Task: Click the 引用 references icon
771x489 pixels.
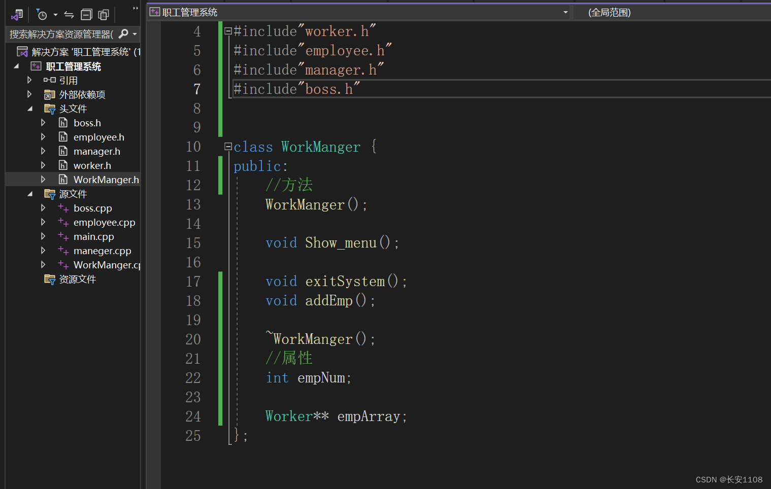Action: 50,80
